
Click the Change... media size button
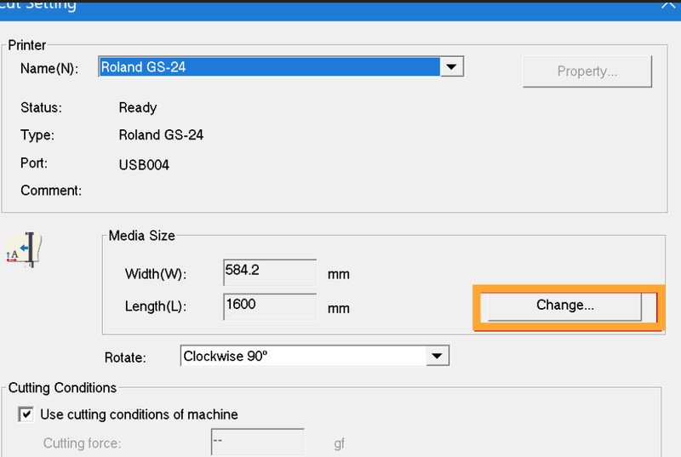pyautogui.click(x=564, y=306)
